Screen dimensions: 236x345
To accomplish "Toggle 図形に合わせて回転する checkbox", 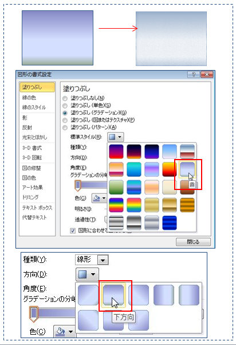I will [x=73, y=230].
